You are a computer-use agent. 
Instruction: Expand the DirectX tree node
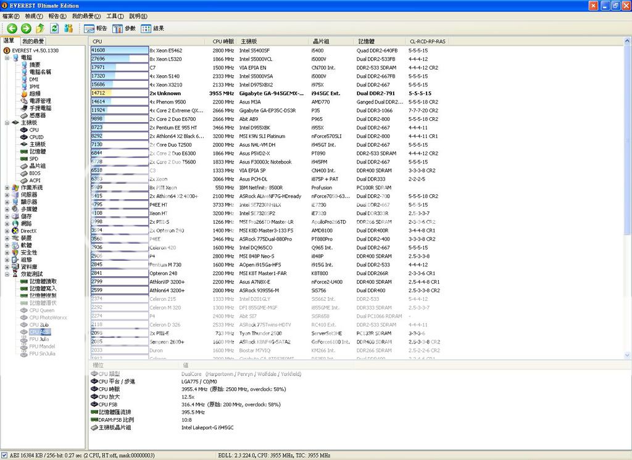pos(7,231)
